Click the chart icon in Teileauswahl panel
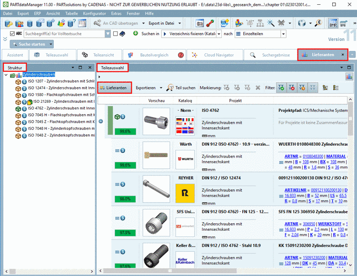This screenshot has width=357, height=276. 349,77
